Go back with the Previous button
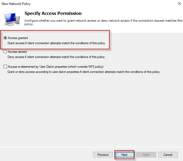Image resolution: width=183 pixels, height=161 pixels. pos(103,155)
